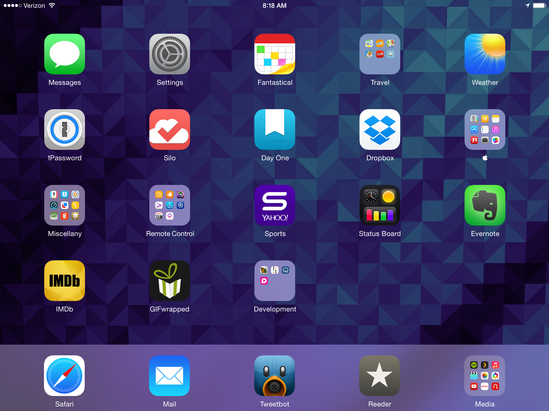This screenshot has width=549, height=411.
Task: Open the Apple apps folder
Action: tap(485, 130)
